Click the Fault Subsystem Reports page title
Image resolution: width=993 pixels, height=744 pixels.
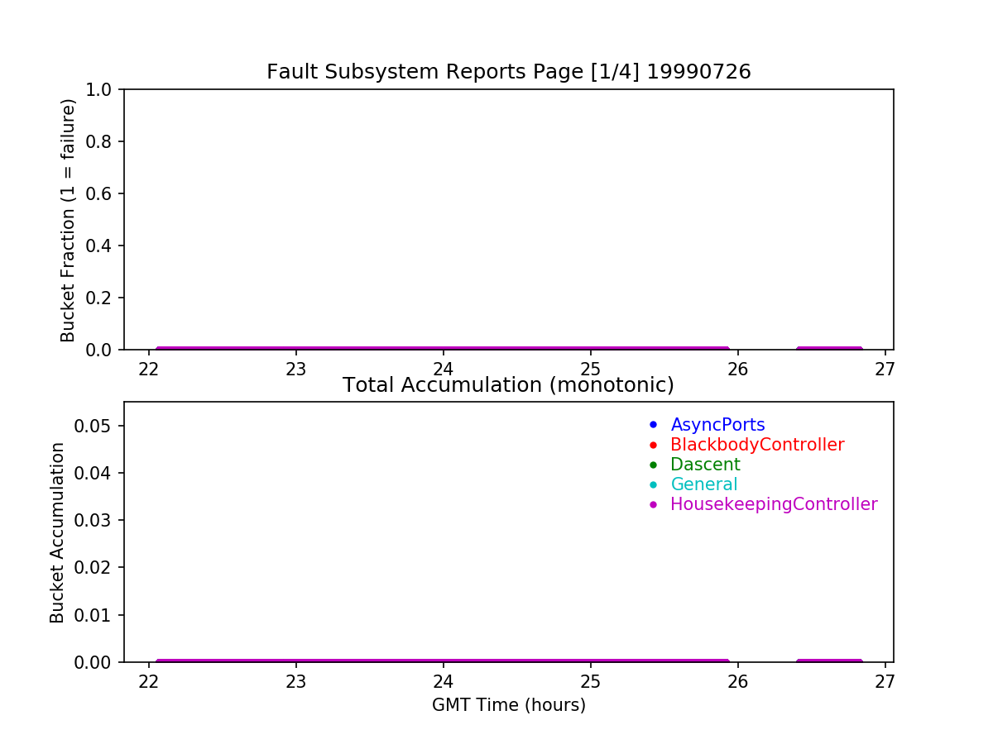[508, 72]
